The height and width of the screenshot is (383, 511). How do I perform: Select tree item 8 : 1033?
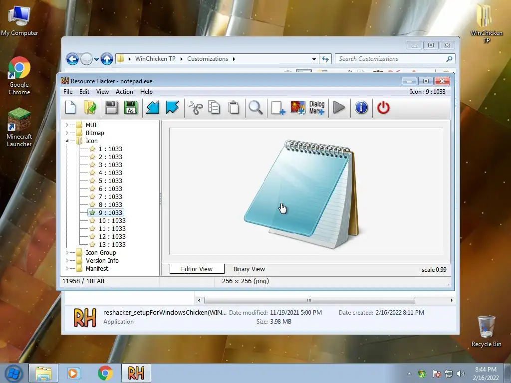110,204
